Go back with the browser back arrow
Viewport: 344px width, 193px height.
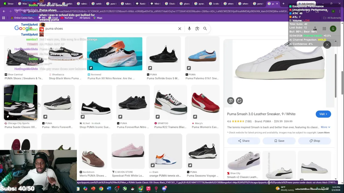point(4,11)
